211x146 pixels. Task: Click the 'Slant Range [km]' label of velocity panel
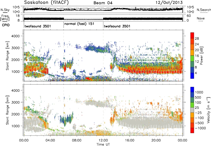pyautogui.click(x=7, y=110)
